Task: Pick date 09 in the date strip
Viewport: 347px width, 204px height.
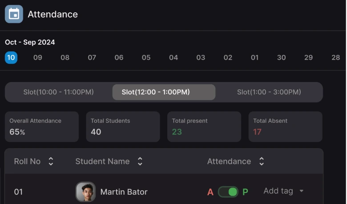Action: [38, 58]
